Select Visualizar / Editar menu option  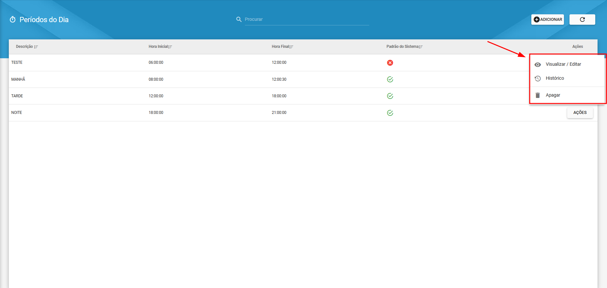(x=567, y=64)
